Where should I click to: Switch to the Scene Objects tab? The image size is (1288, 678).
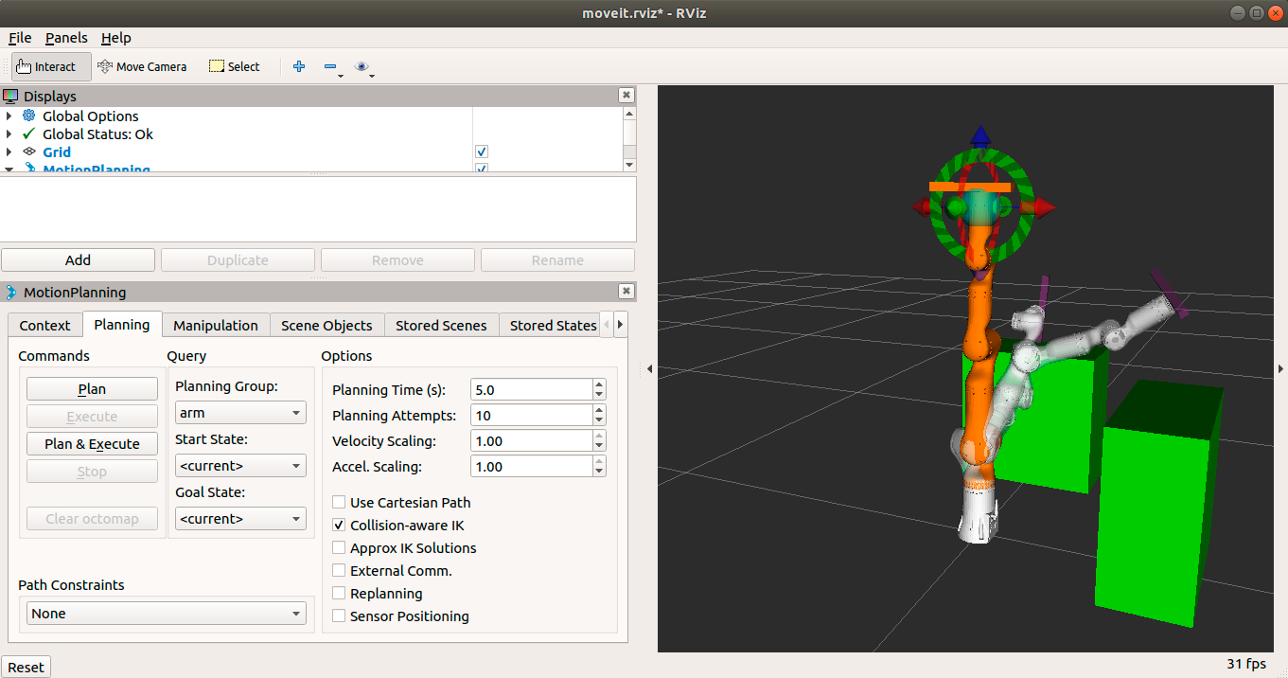(326, 325)
